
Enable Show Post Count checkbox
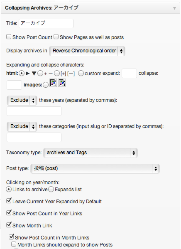9,37
